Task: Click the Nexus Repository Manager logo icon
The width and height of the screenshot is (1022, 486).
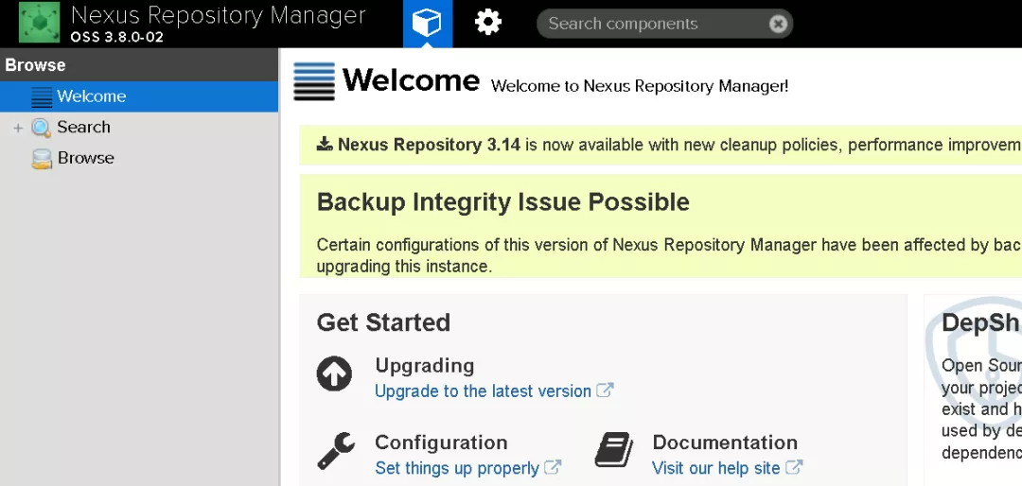Action: coord(39,23)
